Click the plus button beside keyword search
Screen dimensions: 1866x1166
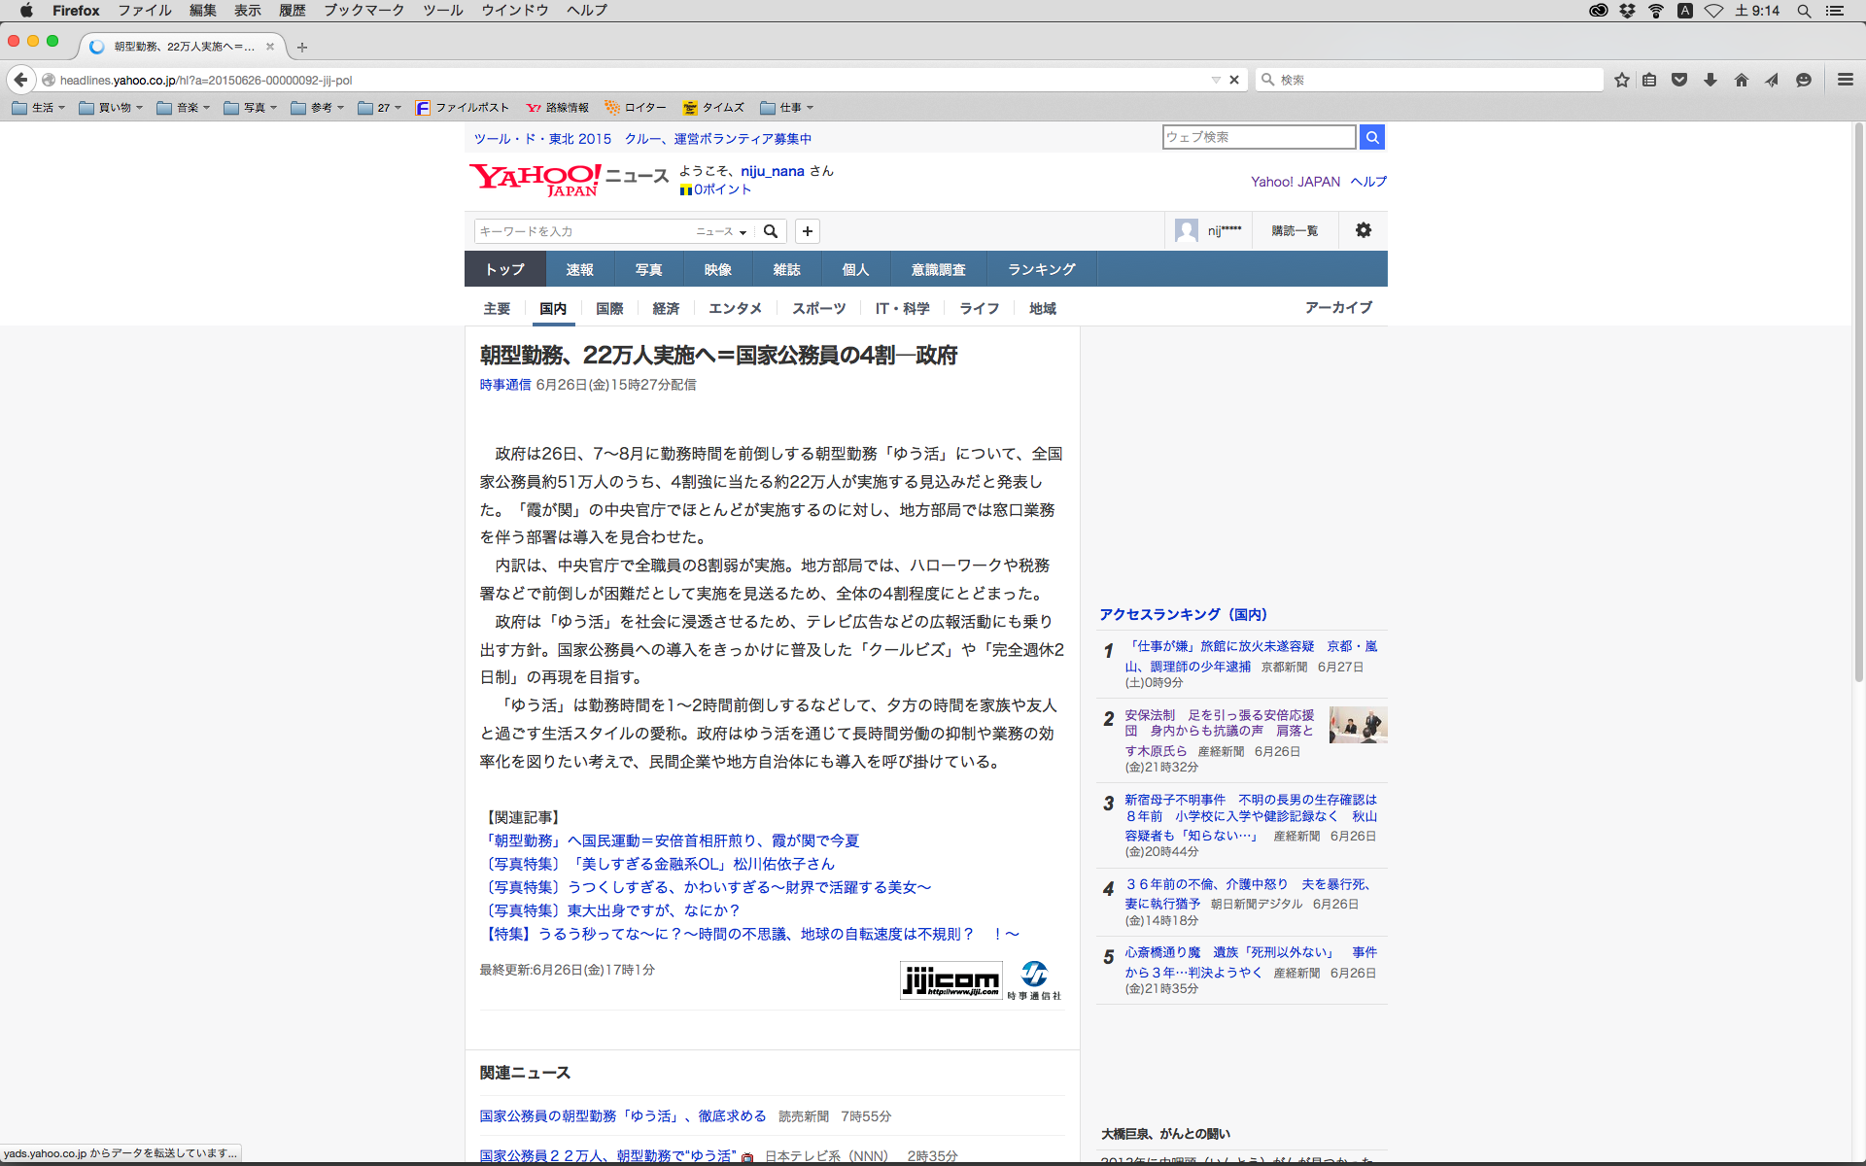(x=807, y=231)
